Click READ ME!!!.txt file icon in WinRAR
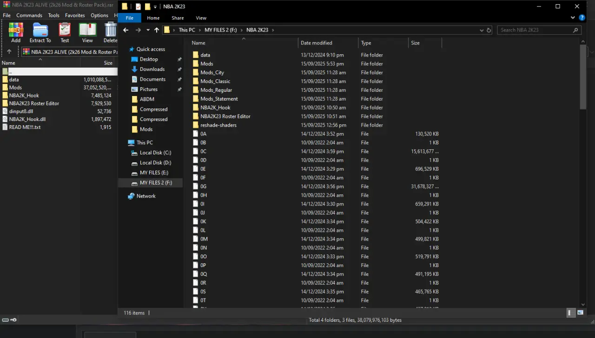Screen dimensions: 595x338 [x=5, y=127]
